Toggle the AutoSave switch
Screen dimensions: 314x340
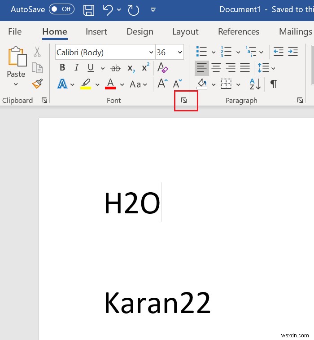(61, 9)
